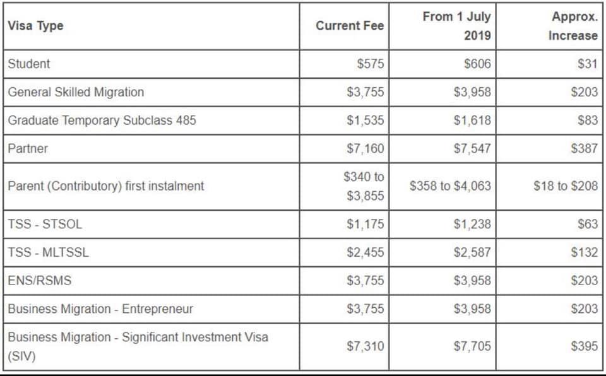606x376 pixels.
Task: Click the Partner new fee $7,547
Action: coord(472,148)
